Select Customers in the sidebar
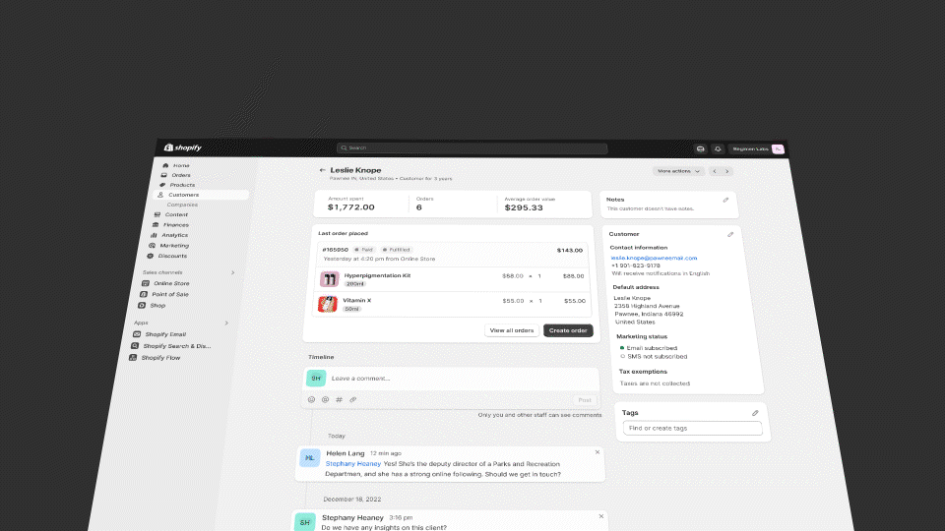The image size is (945, 531). click(201, 195)
